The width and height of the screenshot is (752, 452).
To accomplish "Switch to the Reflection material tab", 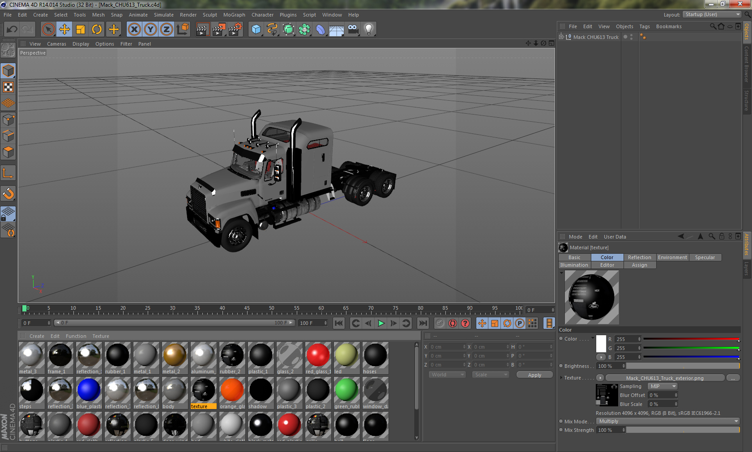I will [x=639, y=257].
